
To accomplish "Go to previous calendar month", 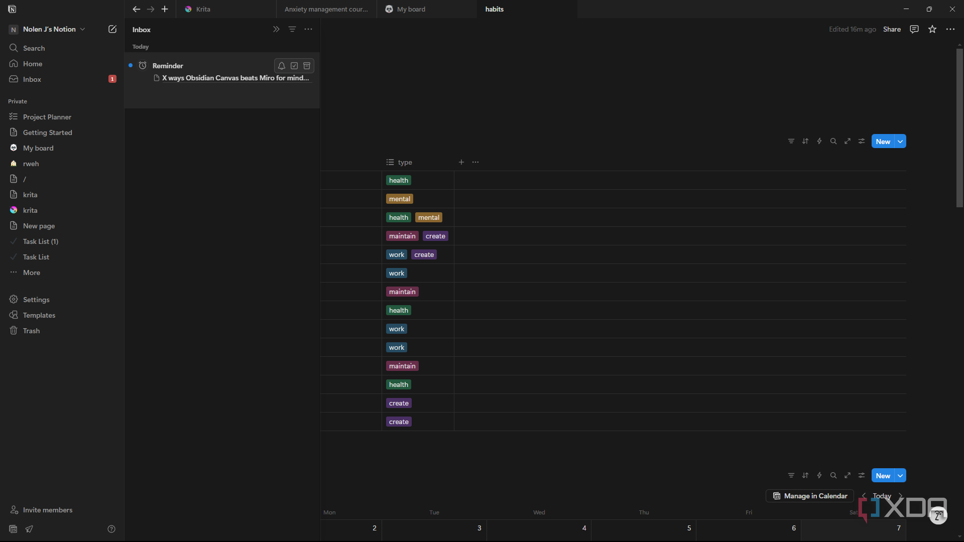I will (864, 496).
